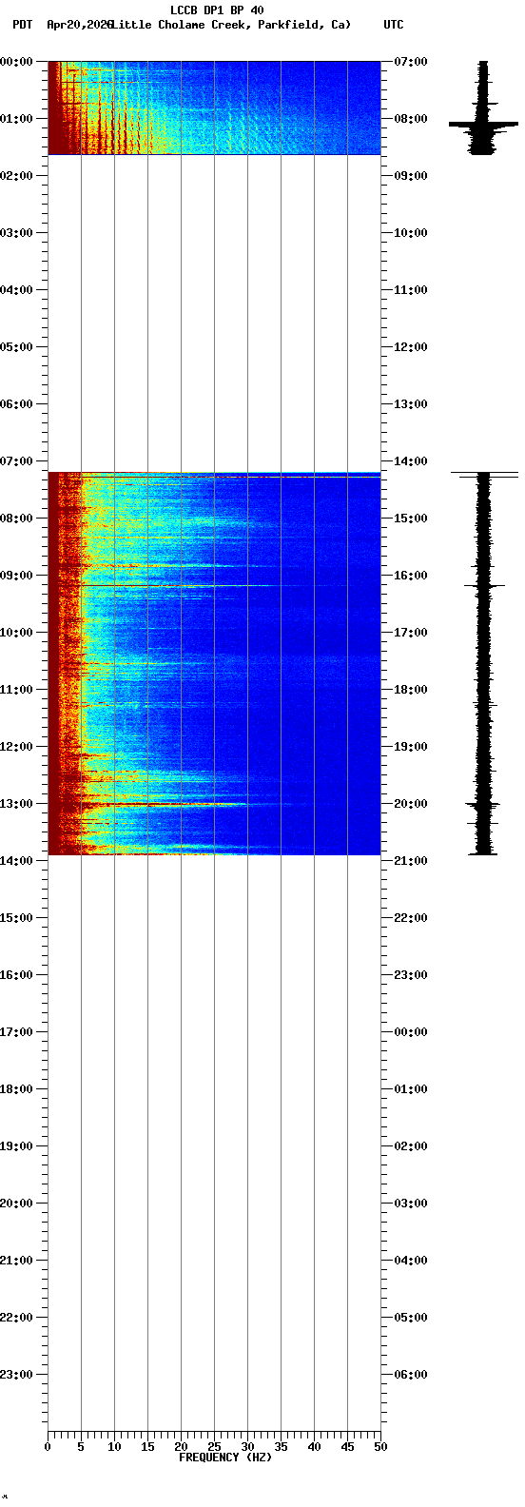Click the "20:00" PDT axis label on the left

tap(17, 1204)
